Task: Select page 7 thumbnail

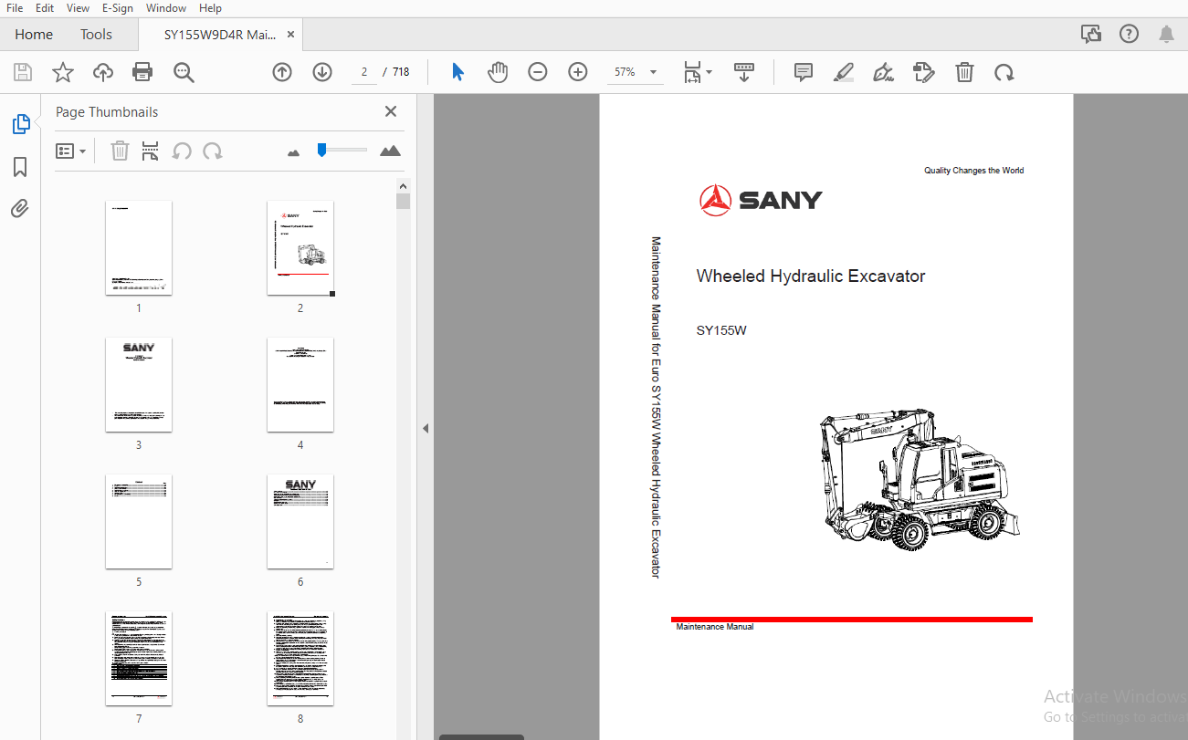Action: coord(139,659)
